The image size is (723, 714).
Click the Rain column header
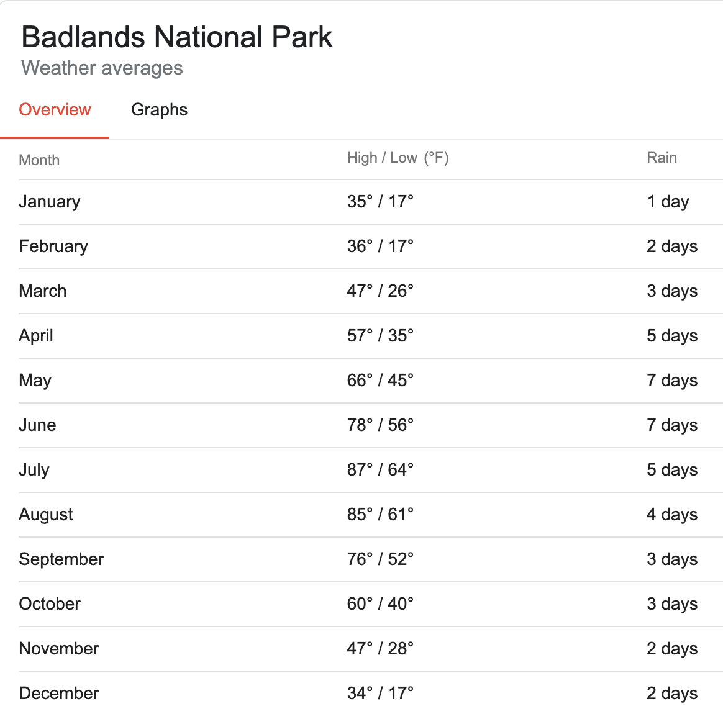point(662,158)
